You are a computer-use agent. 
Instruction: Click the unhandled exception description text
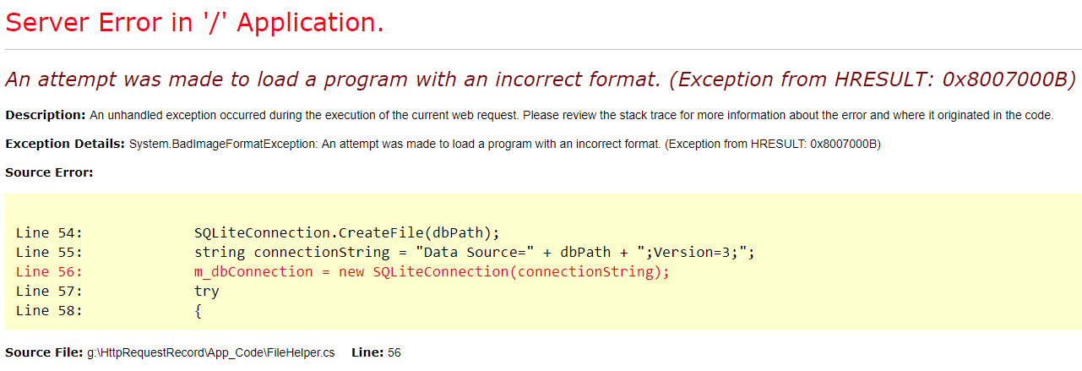(x=571, y=115)
